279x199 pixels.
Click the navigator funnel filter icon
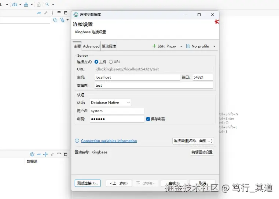pos(62,20)
